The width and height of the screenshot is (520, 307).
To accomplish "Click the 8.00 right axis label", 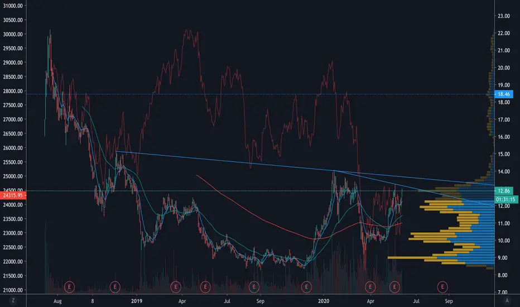I will (503, 275).
